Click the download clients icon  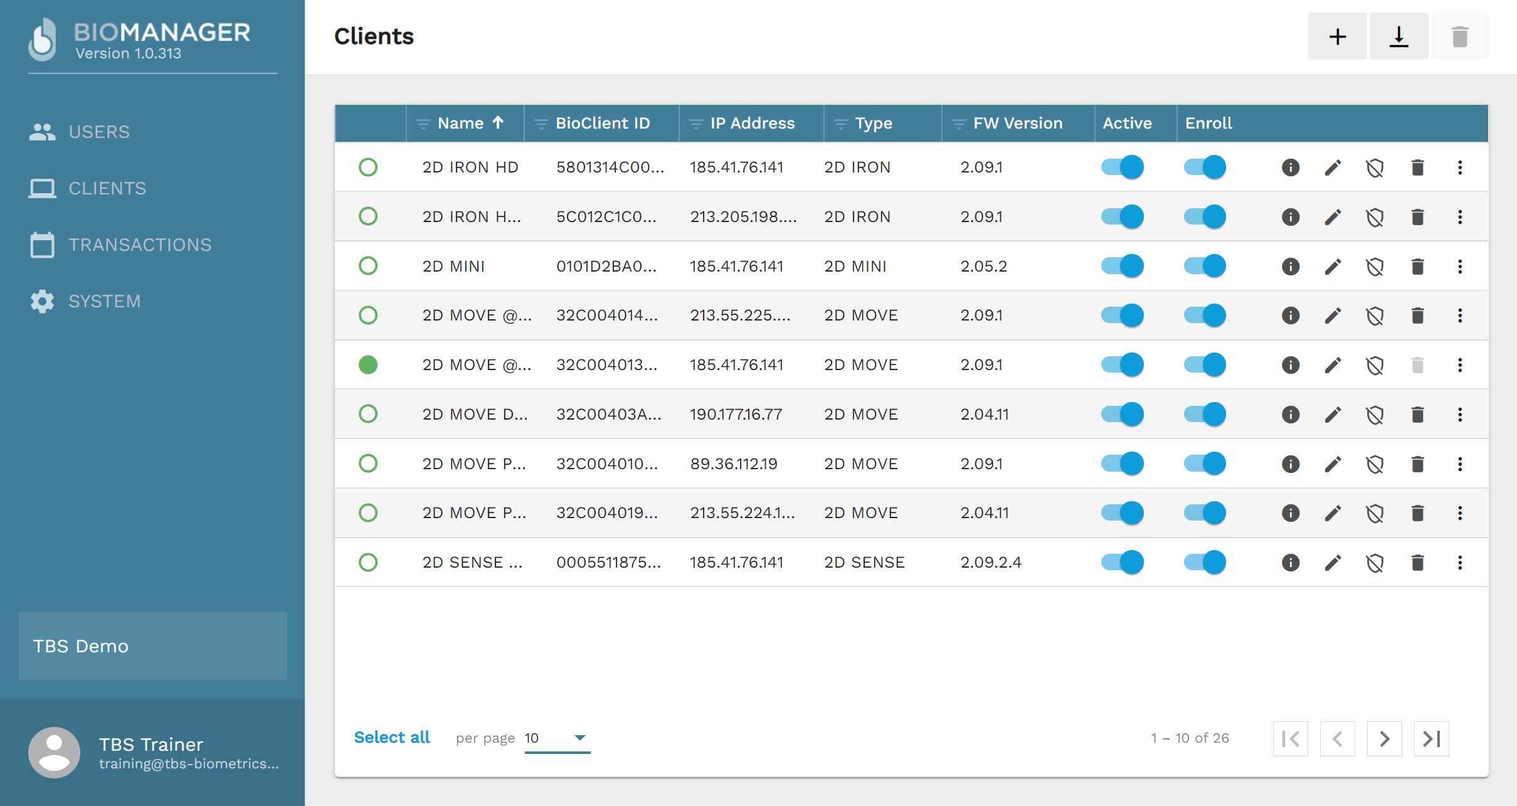tap(1398, 36)
